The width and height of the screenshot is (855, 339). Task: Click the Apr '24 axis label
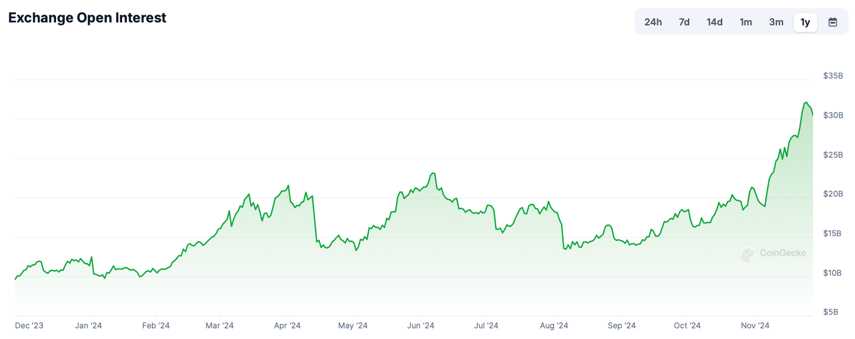click(287, 325)
